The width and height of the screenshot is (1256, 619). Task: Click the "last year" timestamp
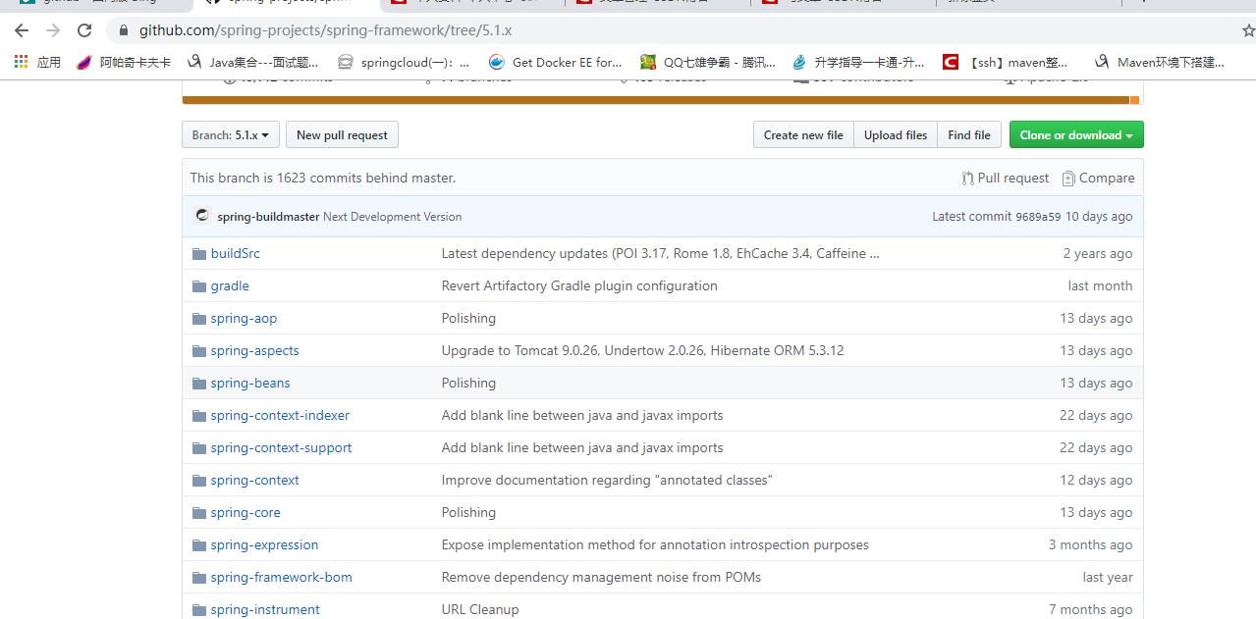click(x=1108, y=577)
